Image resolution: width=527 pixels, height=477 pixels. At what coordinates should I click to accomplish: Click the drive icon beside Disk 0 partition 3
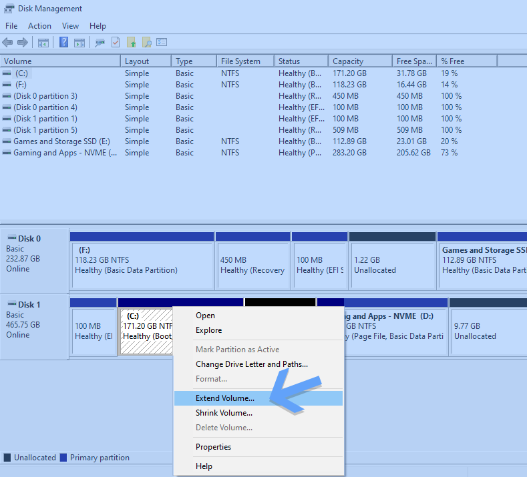tap(7, 96)
